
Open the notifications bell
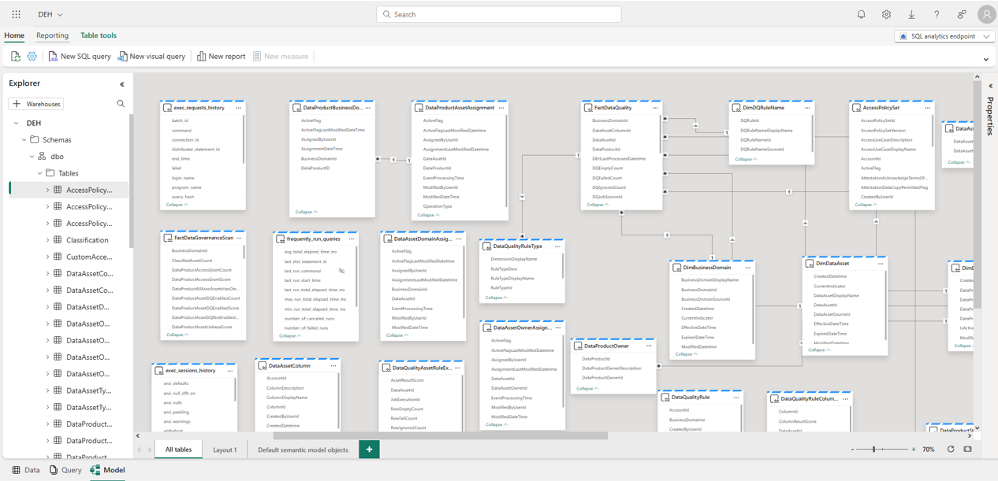pos(861,14)
